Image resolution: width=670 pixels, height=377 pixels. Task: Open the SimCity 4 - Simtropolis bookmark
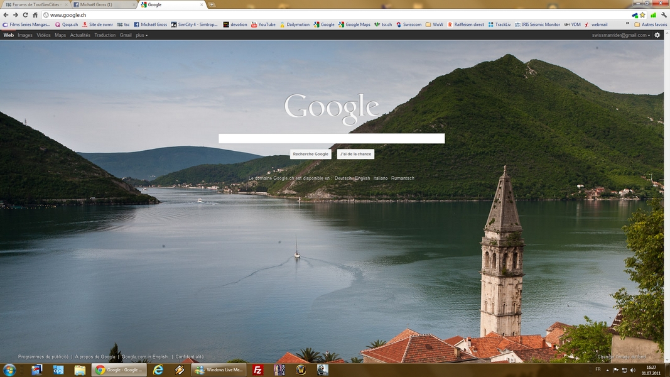coord(195,25)
